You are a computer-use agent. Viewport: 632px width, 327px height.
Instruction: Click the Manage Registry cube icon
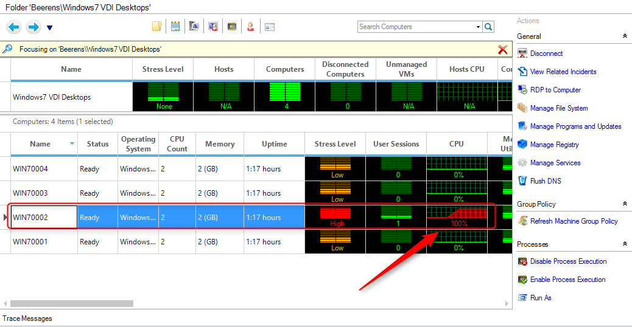(522, 144)
